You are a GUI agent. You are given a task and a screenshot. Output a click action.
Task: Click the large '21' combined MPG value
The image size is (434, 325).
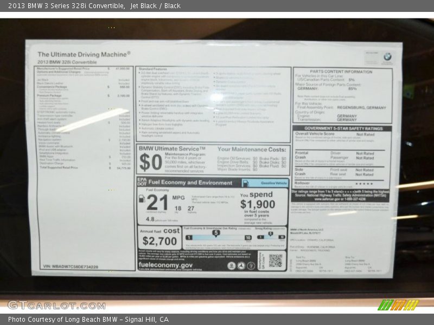157,202
